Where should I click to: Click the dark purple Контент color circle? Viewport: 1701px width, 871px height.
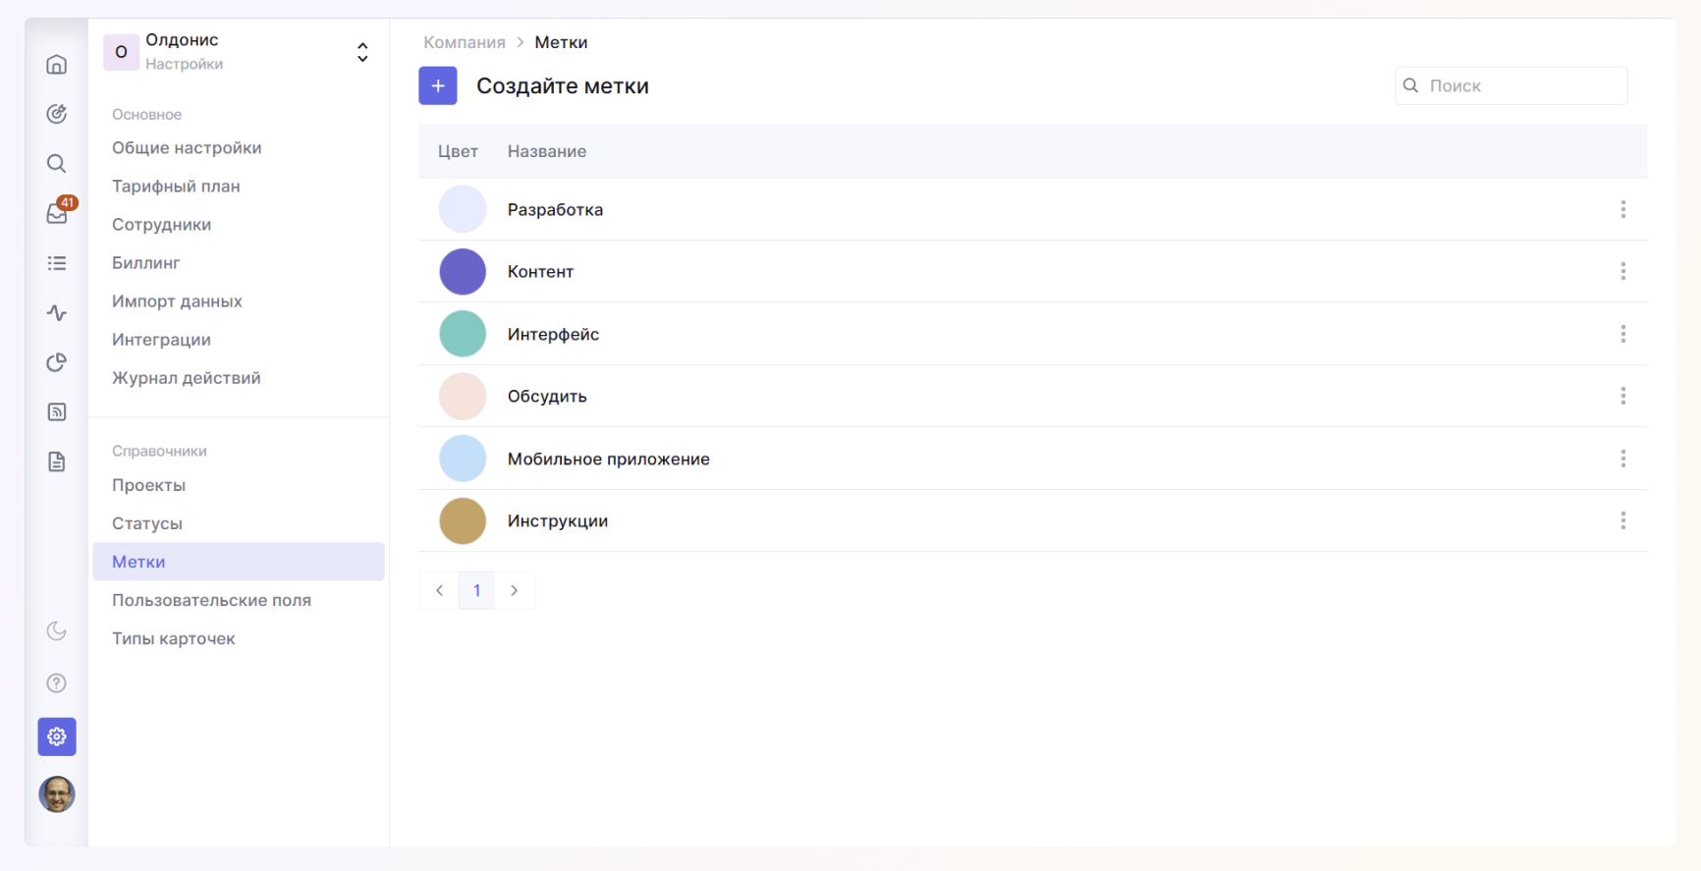[x=463, y=272]
